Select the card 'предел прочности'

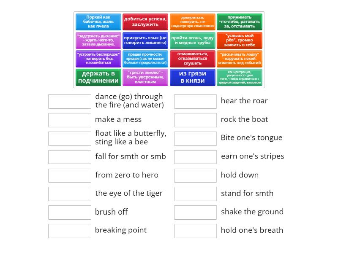(x=145, y=59)
